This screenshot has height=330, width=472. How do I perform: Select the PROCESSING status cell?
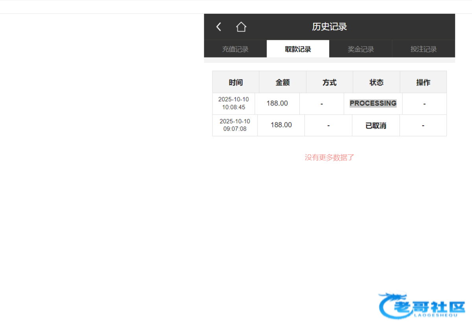click(373, 103)
